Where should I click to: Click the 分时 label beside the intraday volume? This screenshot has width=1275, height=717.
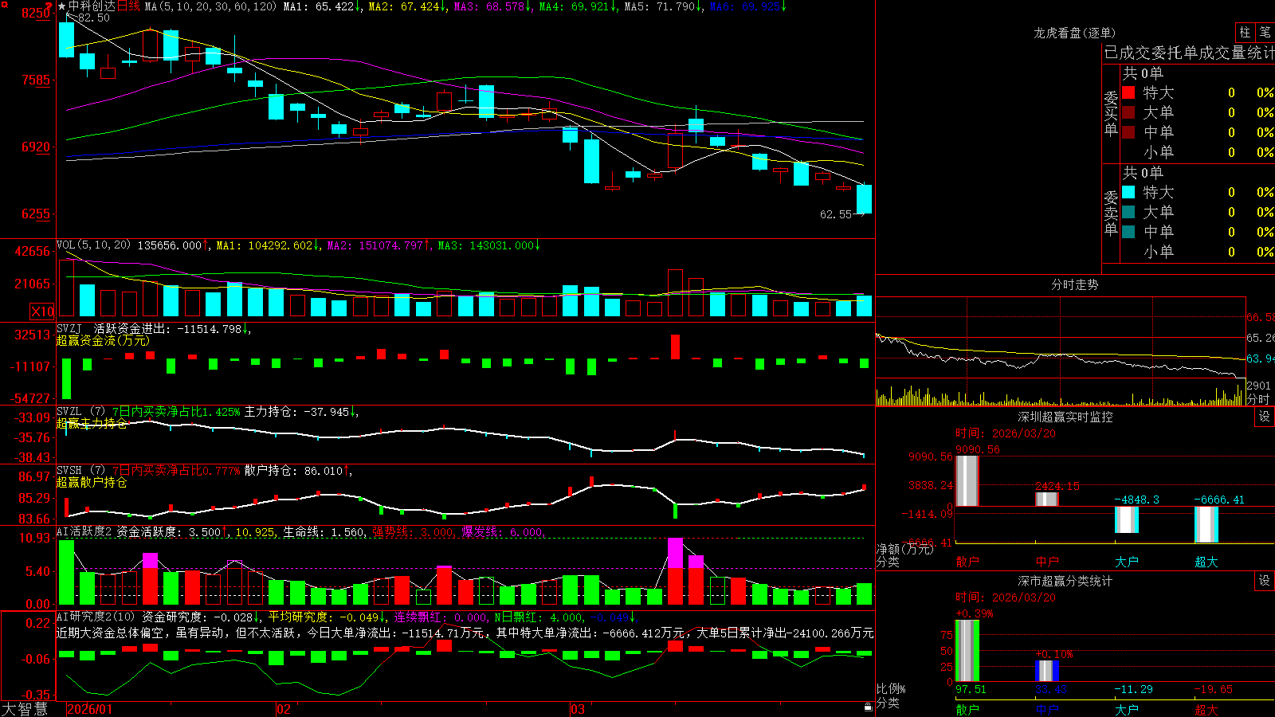pos(1257,399)
